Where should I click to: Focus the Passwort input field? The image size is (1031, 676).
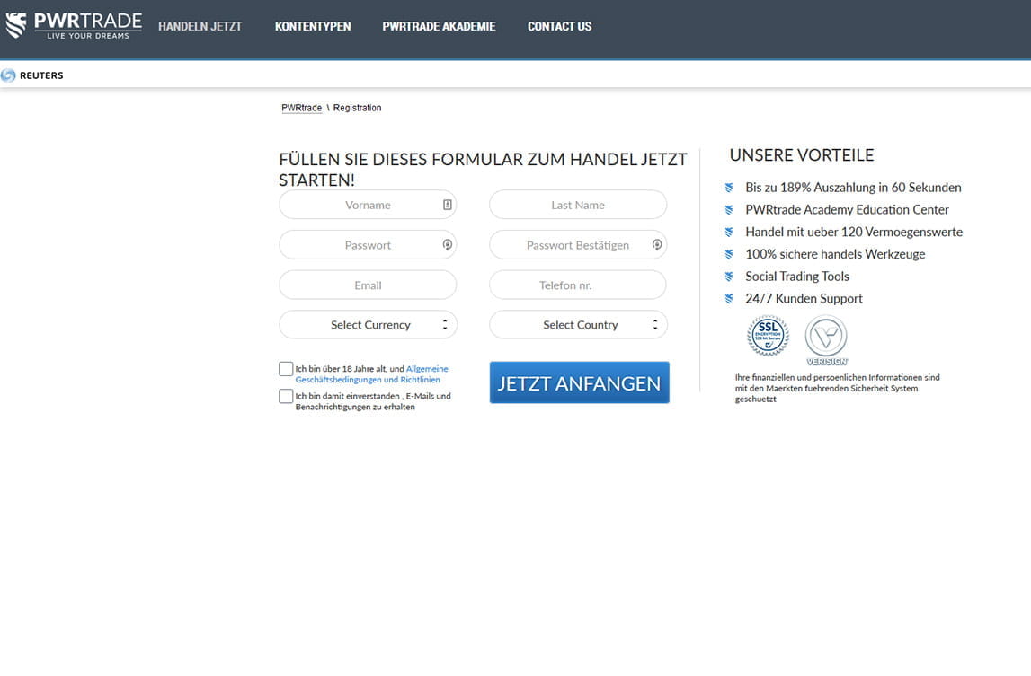(368, 244)
